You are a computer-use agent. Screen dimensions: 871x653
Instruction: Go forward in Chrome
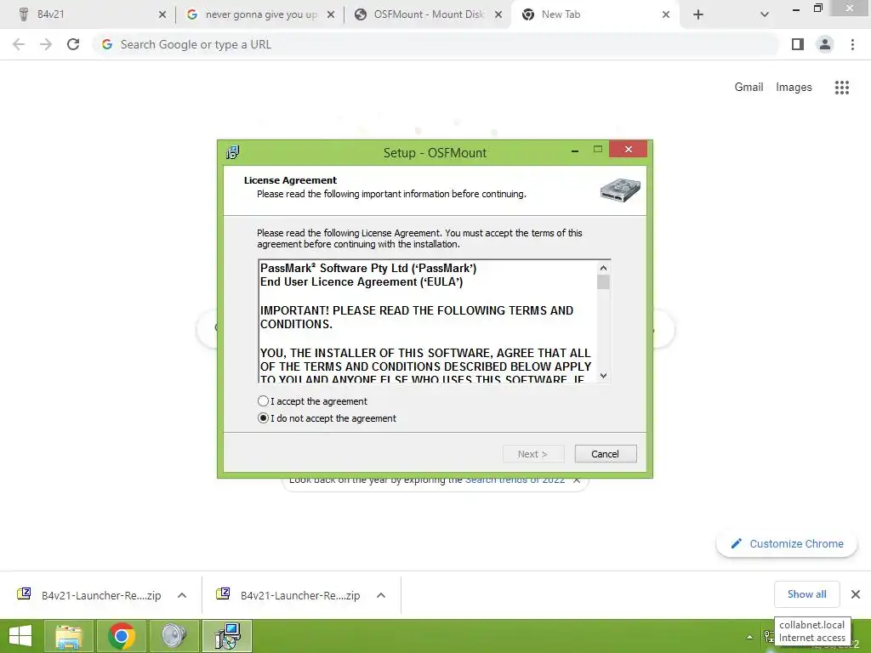pyautogui.click(x=46, y=44)
